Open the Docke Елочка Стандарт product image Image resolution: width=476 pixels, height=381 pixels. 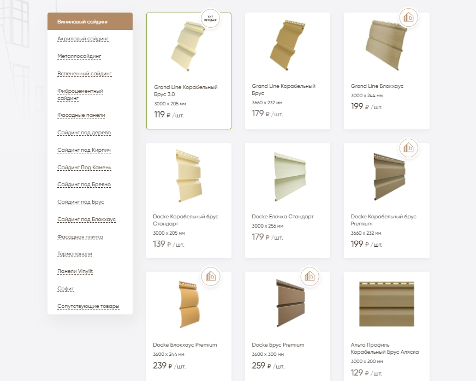290,177
